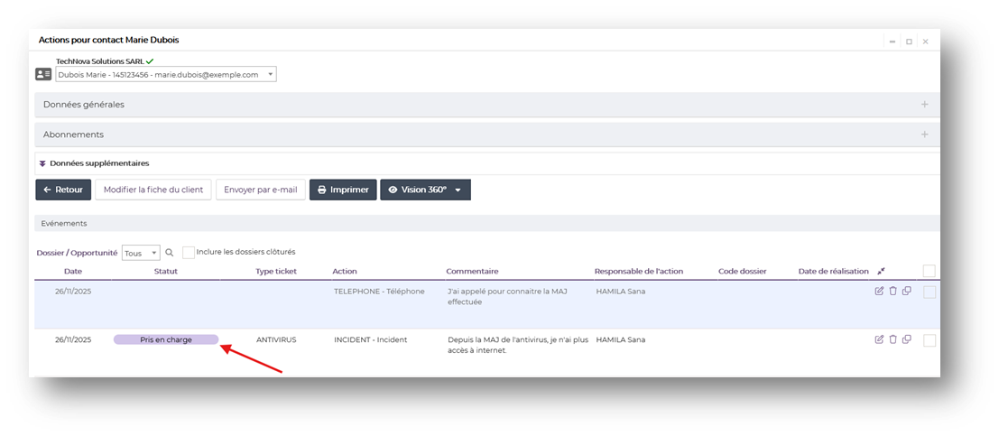
Task: Enable 'Inclure les dossiers clôturés' checkbox
Action: point(189,253)
